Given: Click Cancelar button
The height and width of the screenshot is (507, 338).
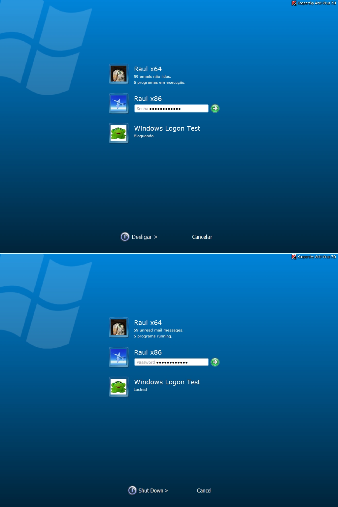Looking at the screenshot, I should (202, 237).
